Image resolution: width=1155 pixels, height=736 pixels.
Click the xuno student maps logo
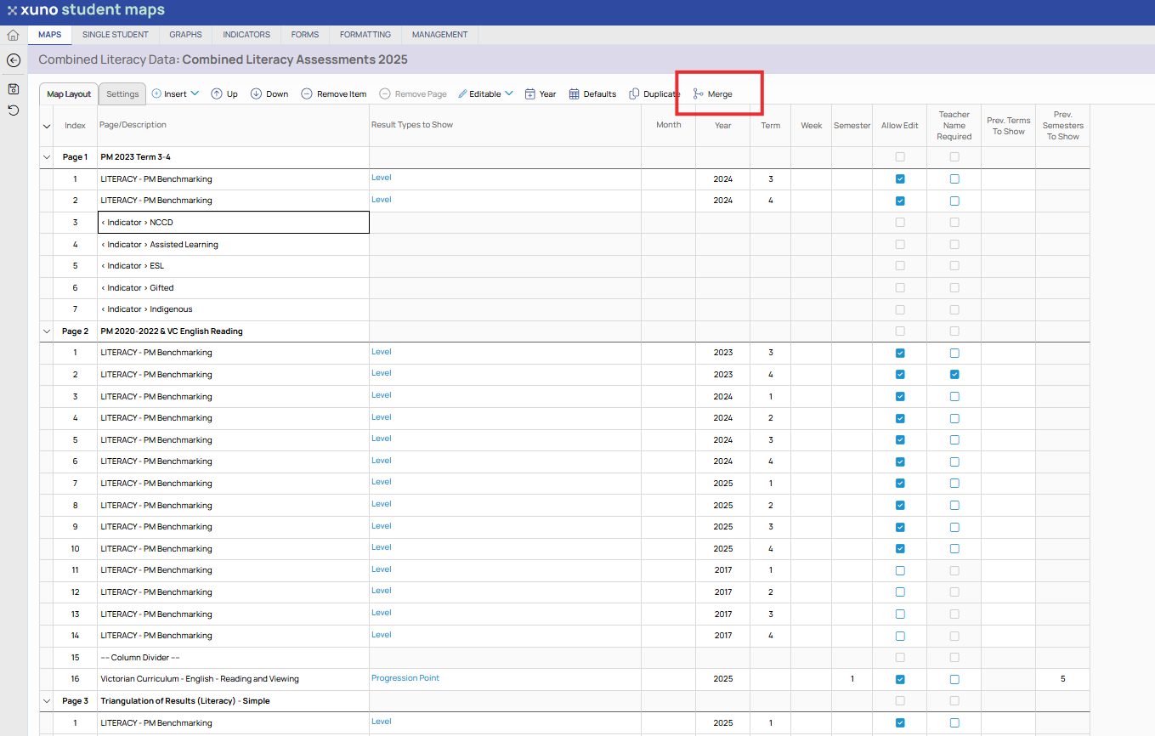[x=86, y=11]
